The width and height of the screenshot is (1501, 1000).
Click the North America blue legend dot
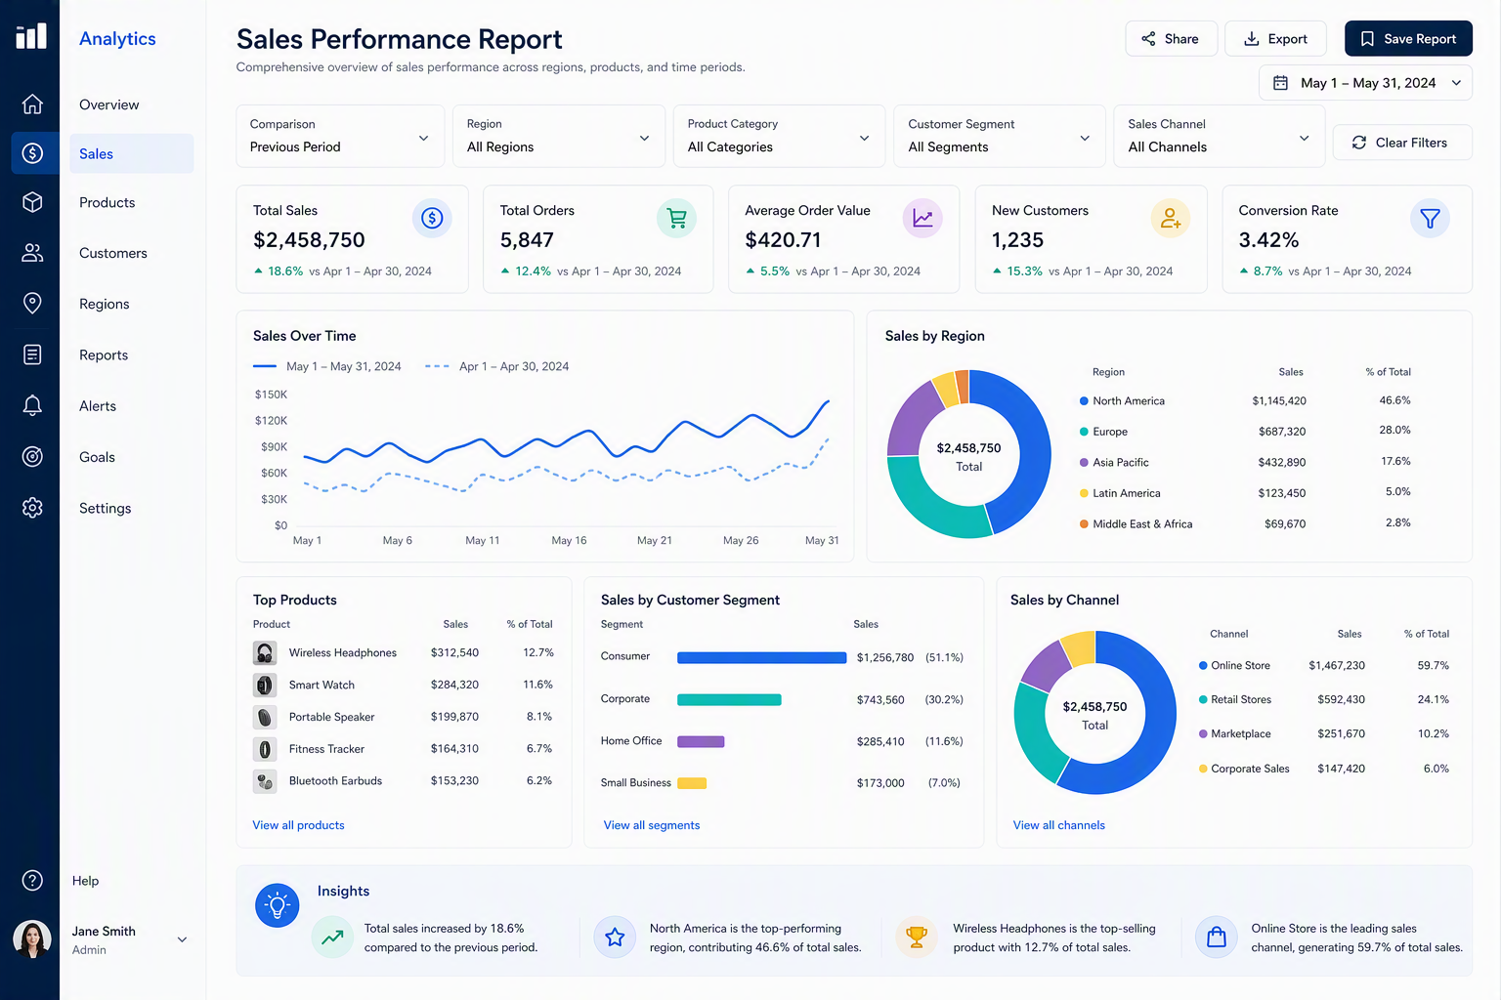[x=1084, y=400]
